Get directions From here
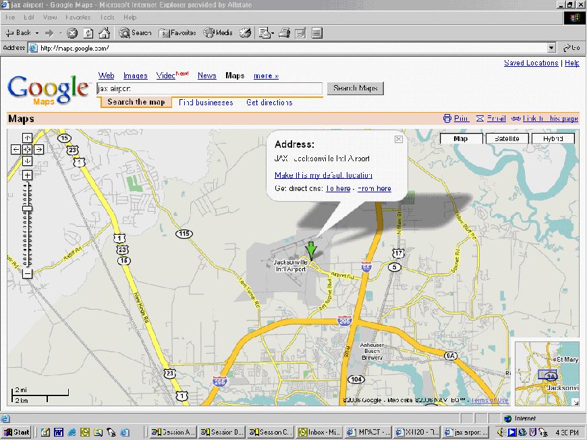 [x=374, y=188]
